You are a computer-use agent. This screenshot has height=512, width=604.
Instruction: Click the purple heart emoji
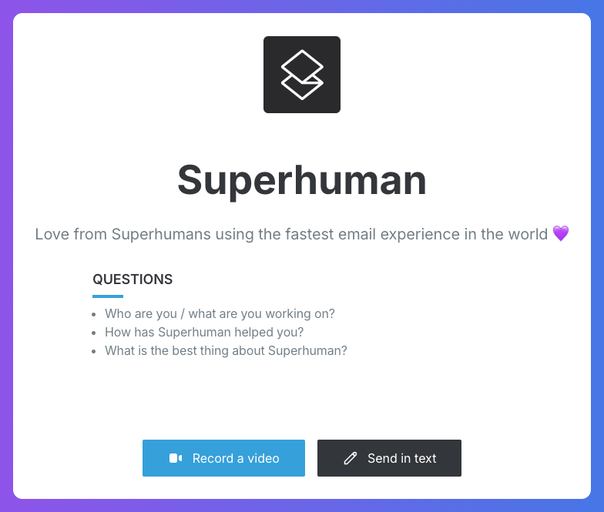pos(561,234)
